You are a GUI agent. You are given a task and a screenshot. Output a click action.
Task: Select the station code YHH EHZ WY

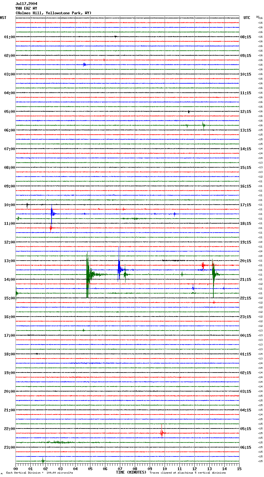click(x=26, y=8)
